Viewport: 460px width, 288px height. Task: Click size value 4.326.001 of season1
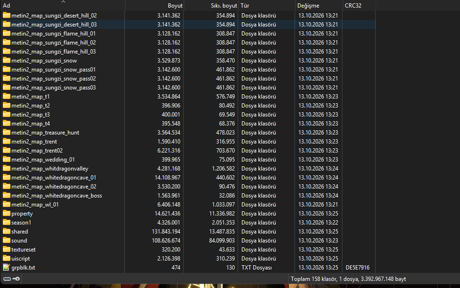[x=169, y=223]
